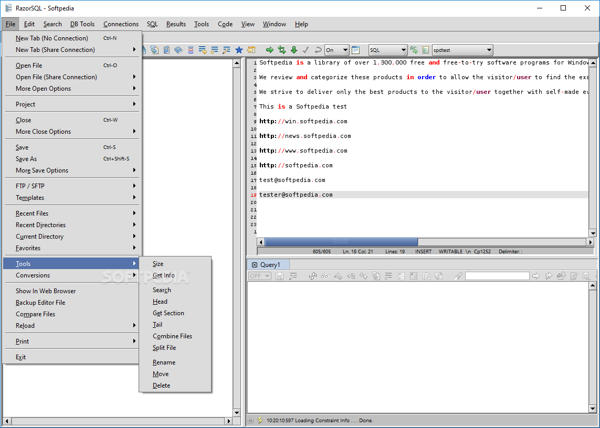
Task: Open the On auto-commit dropdown
Action: coord(336,50)
